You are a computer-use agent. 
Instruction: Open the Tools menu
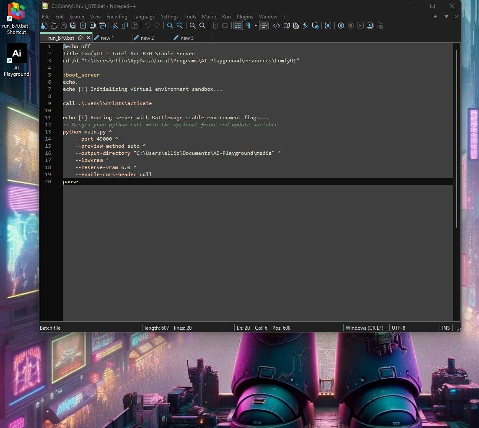[190, 16]
